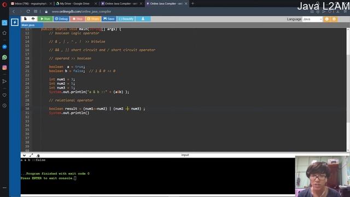Screen dimensions: 350x197
Task: Expand the console to fullscreen
Action: click(x=31, y=155)
